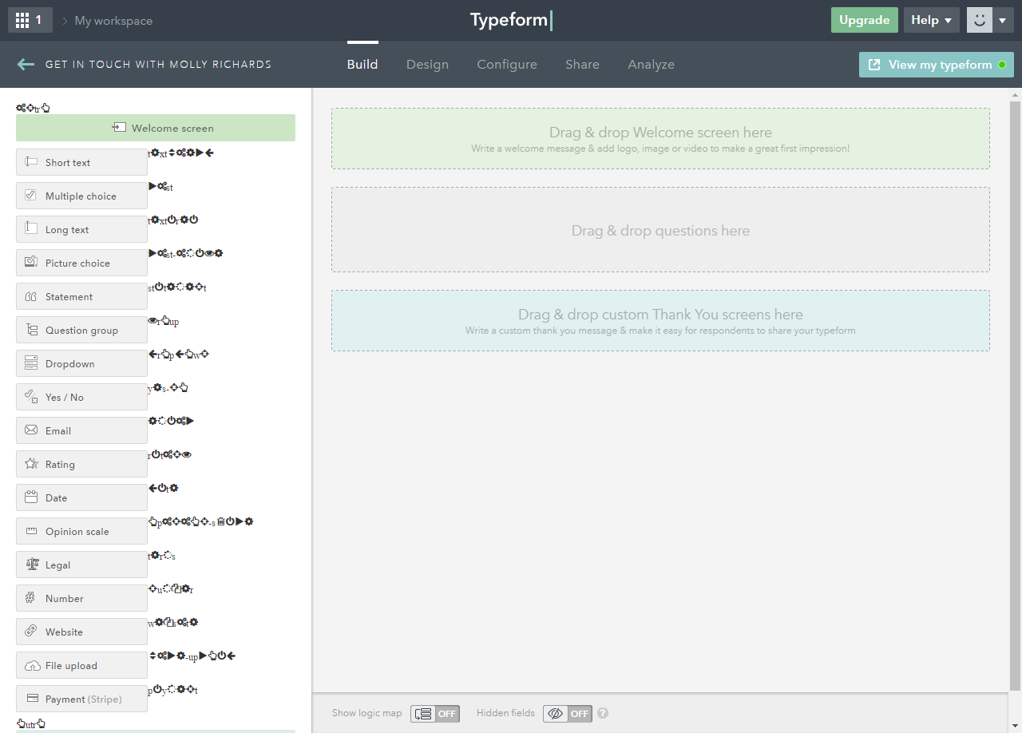
Task: Click the form title Get in touch
Action: (x=158, y=65)
